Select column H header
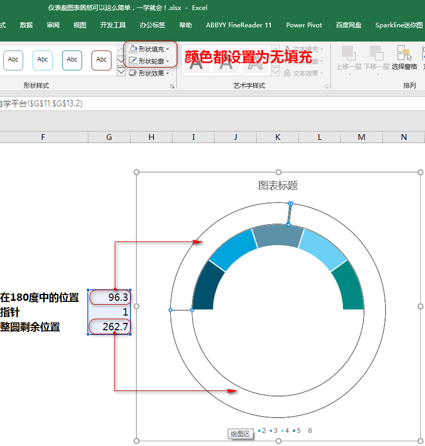Screen dimensions: 425x446 coord(151,137)
